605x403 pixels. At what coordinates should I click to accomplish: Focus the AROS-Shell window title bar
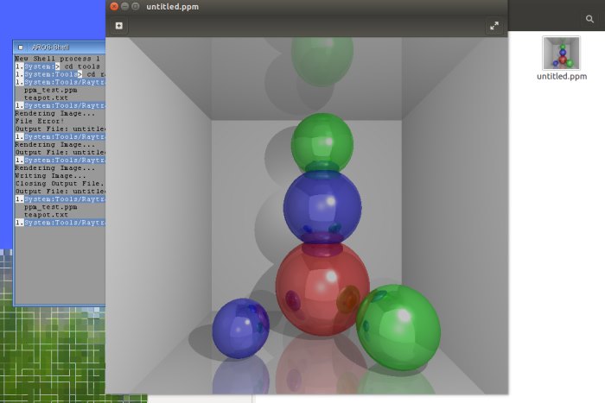[x=60, y=47]
